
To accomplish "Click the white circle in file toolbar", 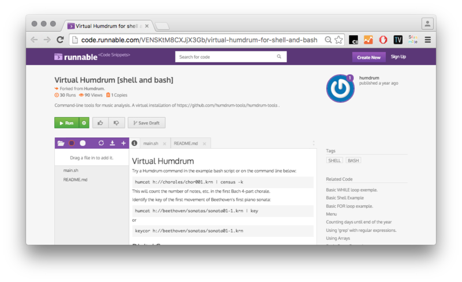I will click(x=83, y=143).
